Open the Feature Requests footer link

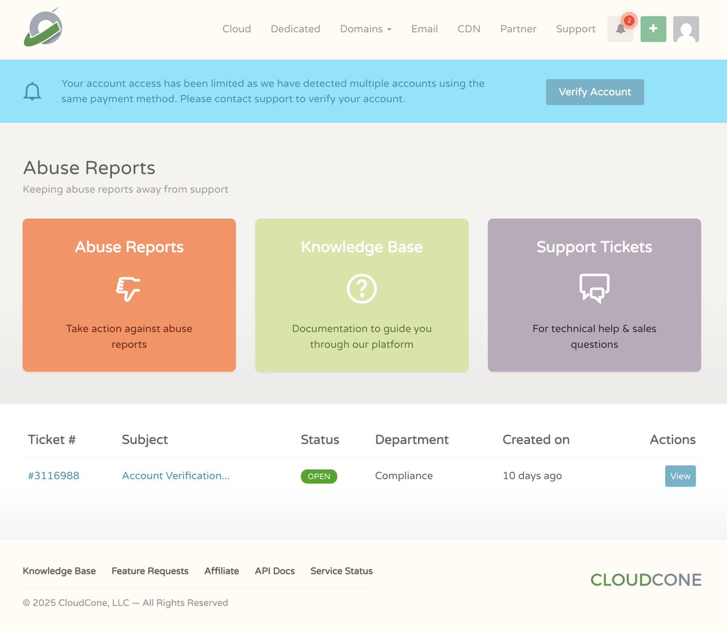150,571
